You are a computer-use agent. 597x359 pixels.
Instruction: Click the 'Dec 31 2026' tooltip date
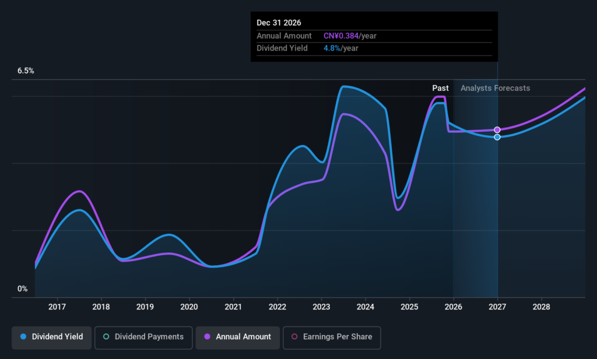pos(279,23)
